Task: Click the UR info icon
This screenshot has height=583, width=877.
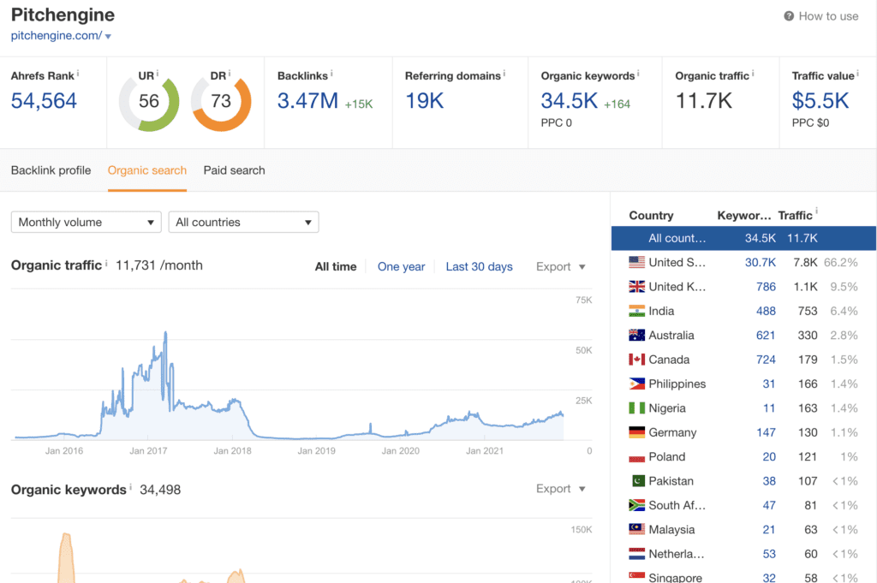Action: click(x=158, y=74)
